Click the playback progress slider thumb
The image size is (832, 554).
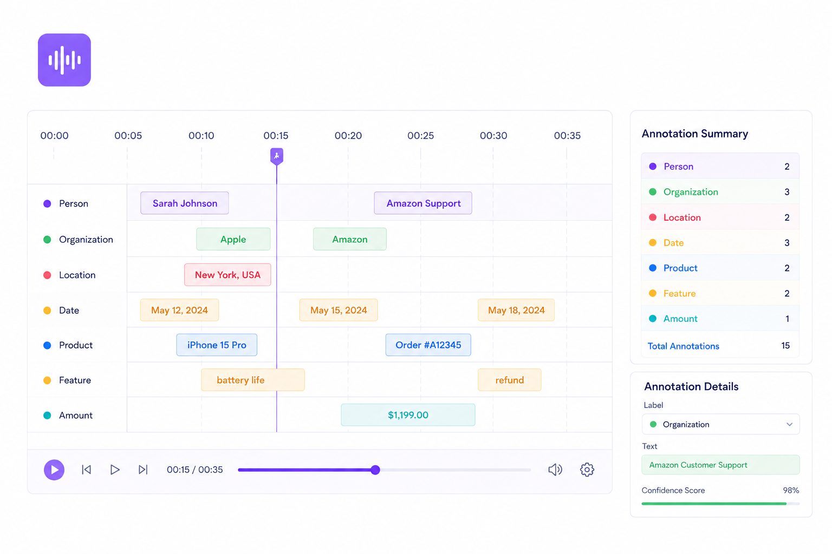(375, 470)
